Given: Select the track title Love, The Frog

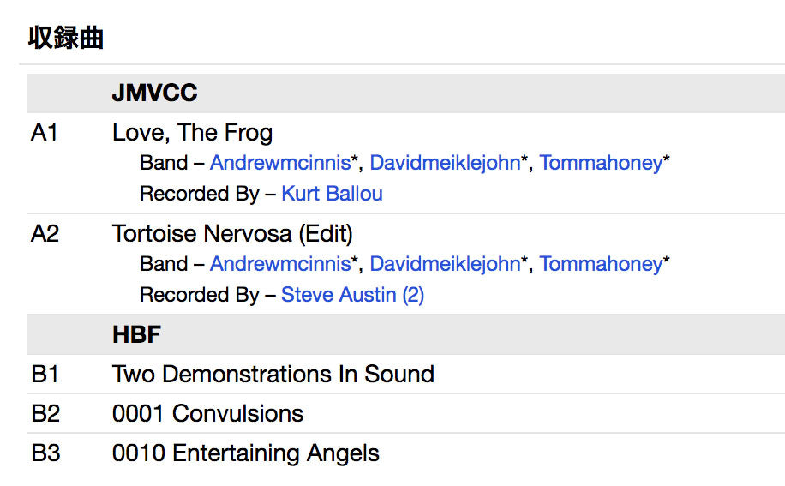Looking at the screenshot, I should tap(192, 133).
